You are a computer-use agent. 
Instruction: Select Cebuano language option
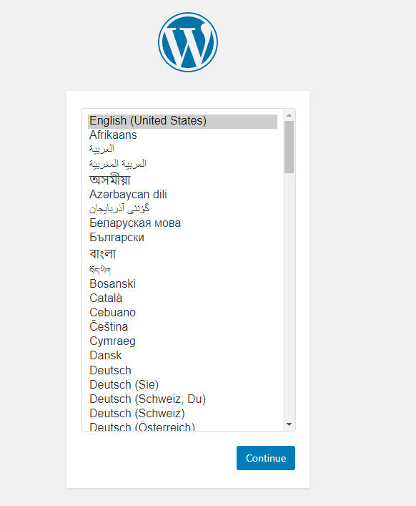click(x=182, y=312)
